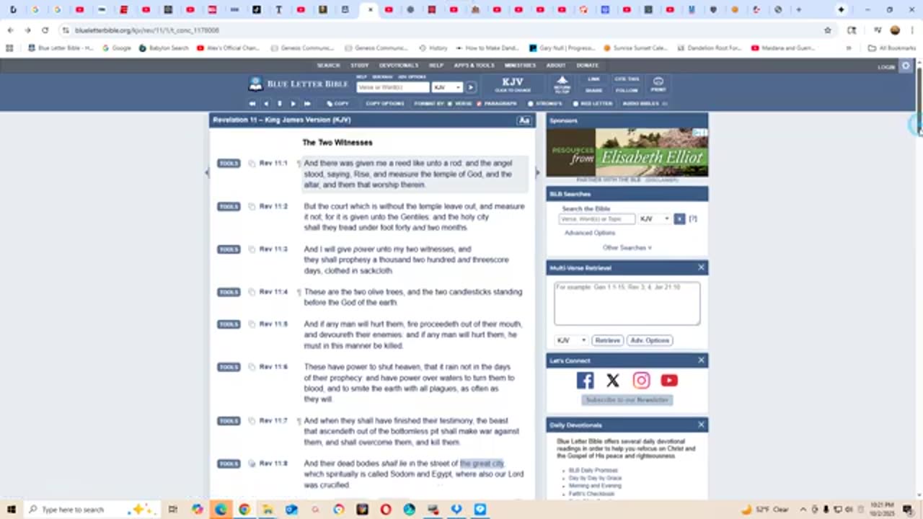Screen dimensions: 923x519
Task: Open the Facebook icon in Let's Connect
Action: (585, 381)
